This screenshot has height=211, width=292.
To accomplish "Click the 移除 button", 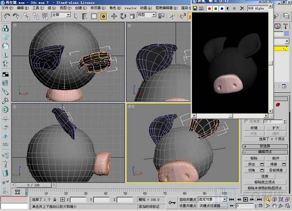I will [254, 158].
